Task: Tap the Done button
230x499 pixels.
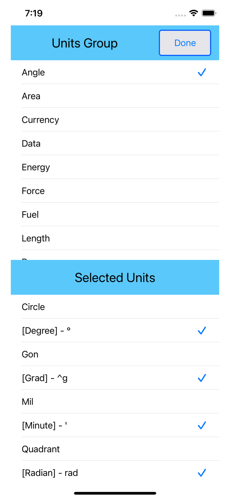Action: pos(185,43)
